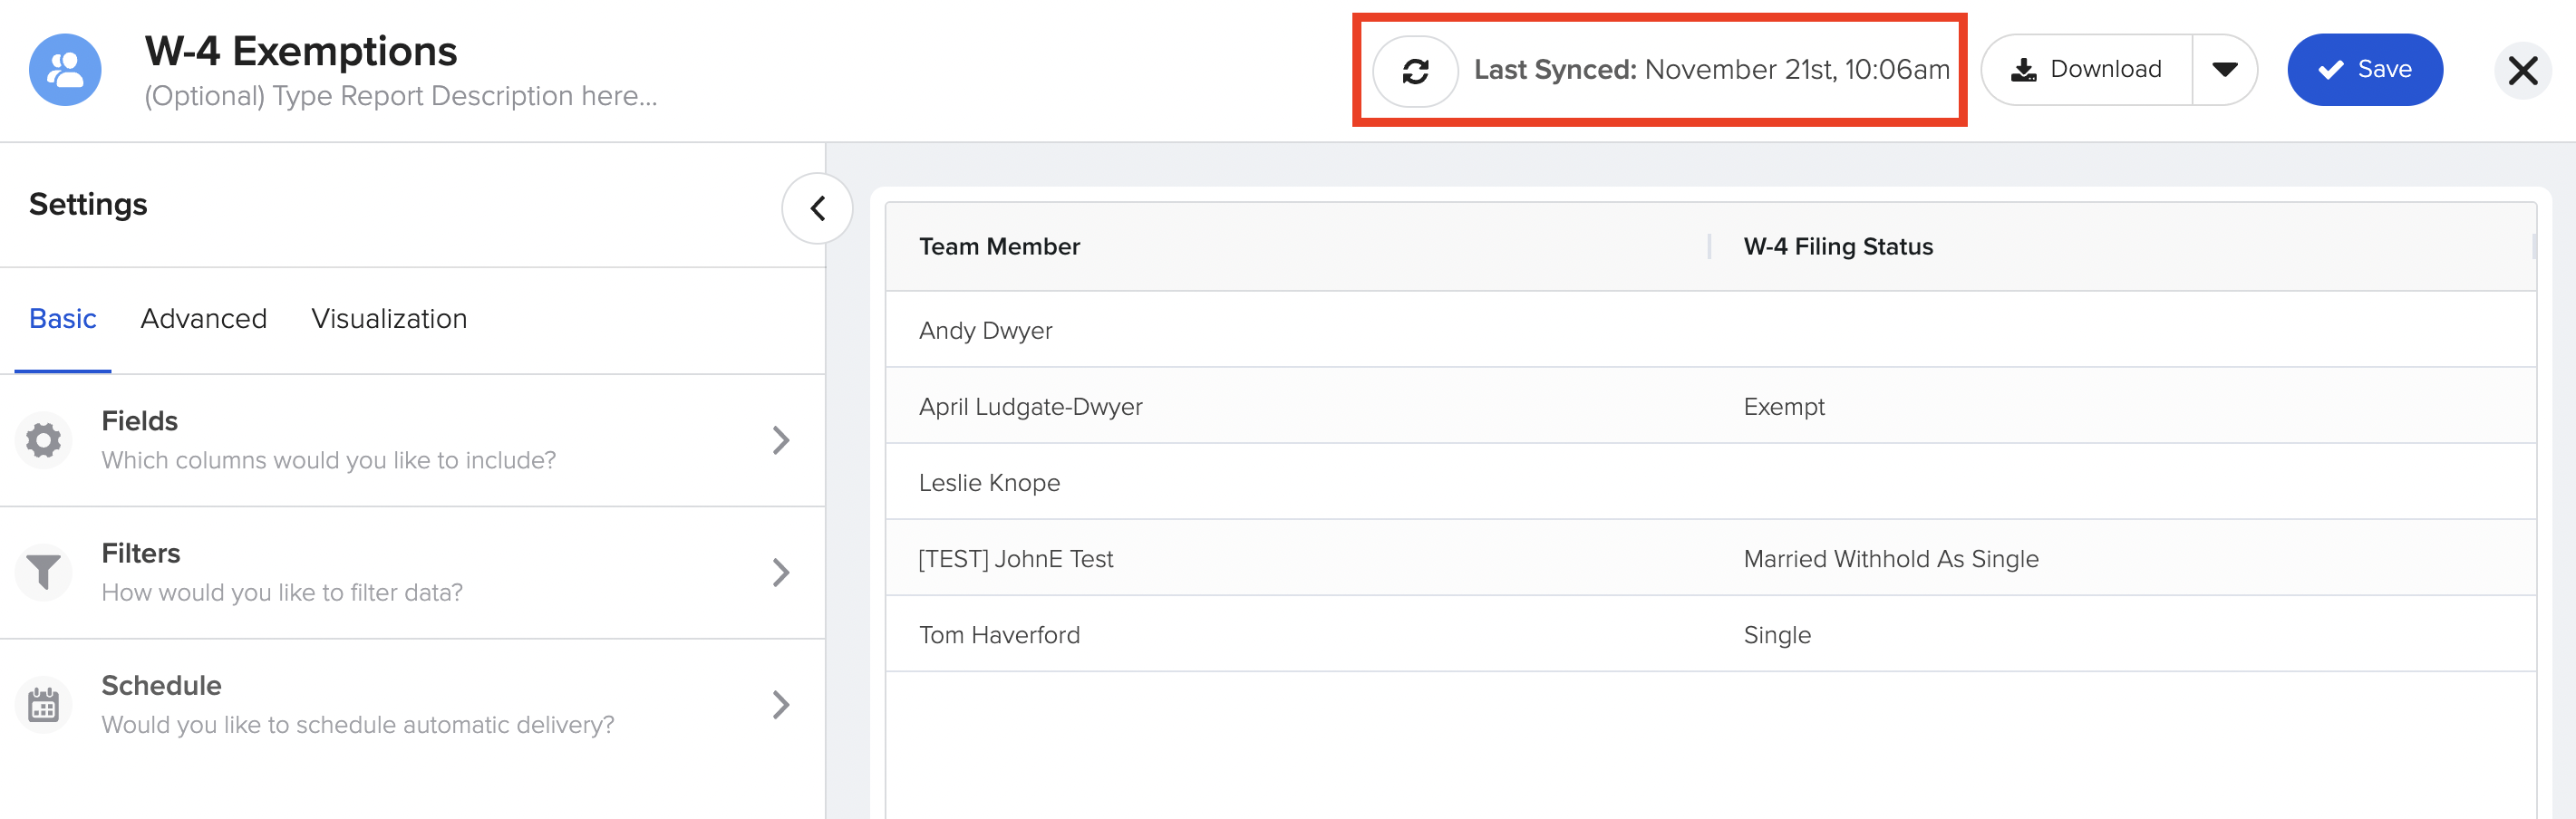Select the Basic tab
The image size is (2576, 819).
(x=63, y=319)
